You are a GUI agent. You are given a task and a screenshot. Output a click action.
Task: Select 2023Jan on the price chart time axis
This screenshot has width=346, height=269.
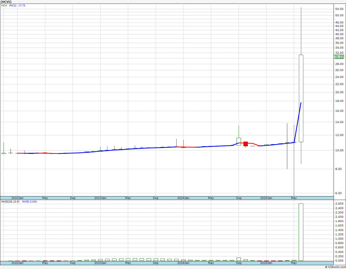(x=100, y=198)
